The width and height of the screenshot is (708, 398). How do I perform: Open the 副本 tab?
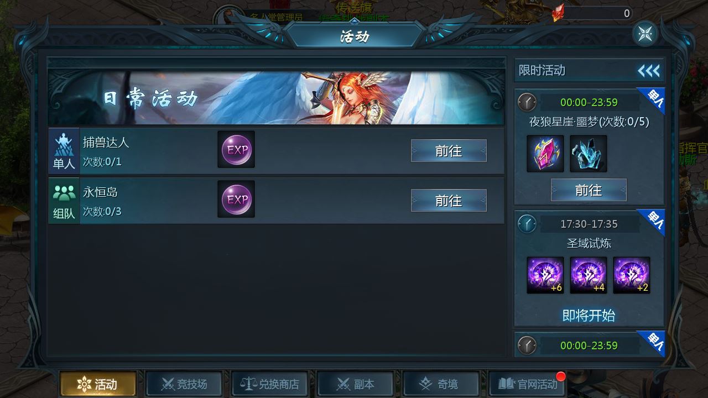(356, 384)
